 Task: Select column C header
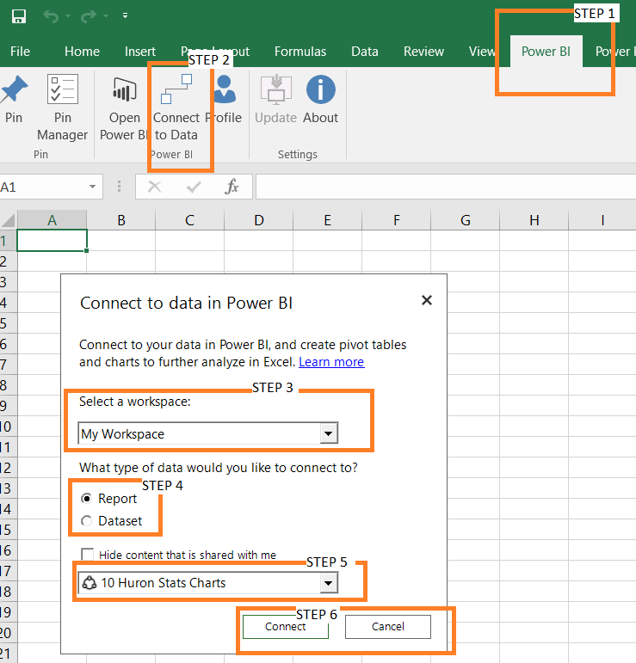tap(189, 220)
